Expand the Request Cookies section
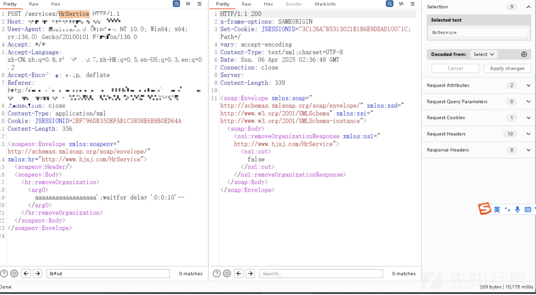 (529, 118)
